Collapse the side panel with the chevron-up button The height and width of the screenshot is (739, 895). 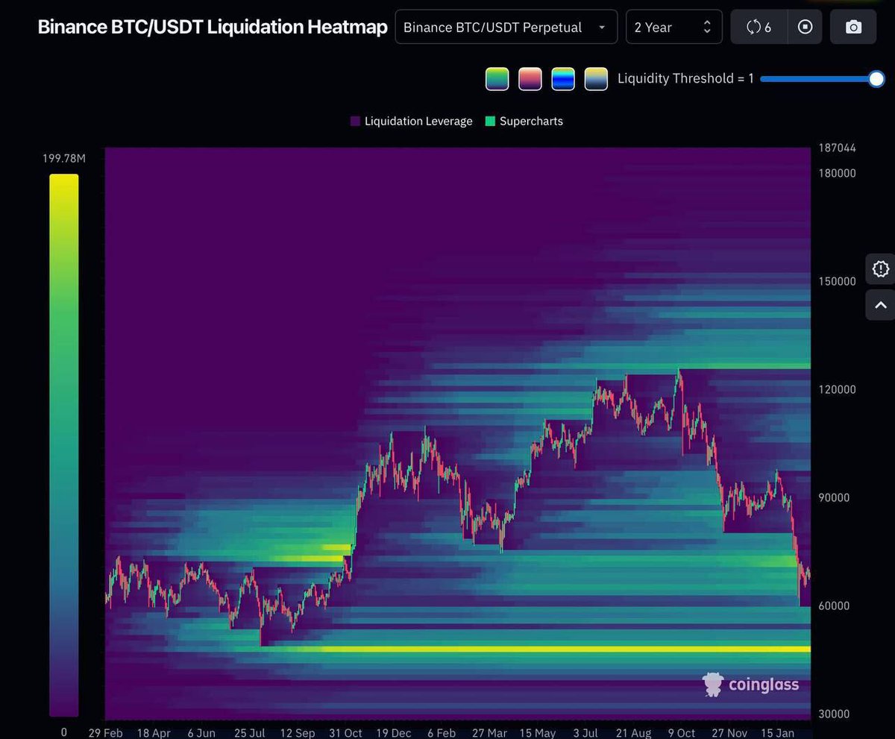(880, 305)
